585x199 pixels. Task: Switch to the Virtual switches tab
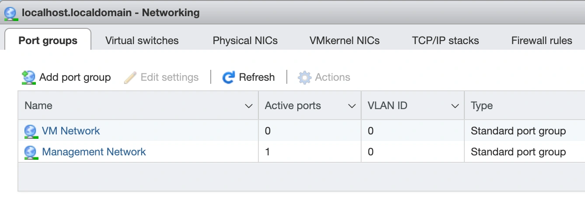(x=142, y=41)
